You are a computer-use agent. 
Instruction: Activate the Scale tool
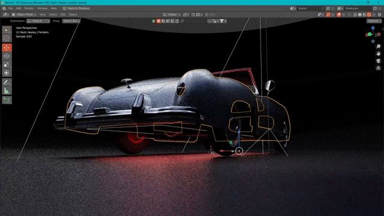(7, 64)
